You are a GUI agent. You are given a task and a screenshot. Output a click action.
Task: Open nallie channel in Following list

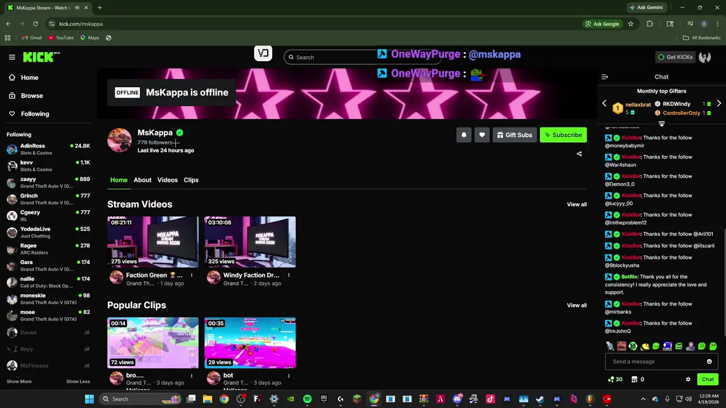point(48,282)
